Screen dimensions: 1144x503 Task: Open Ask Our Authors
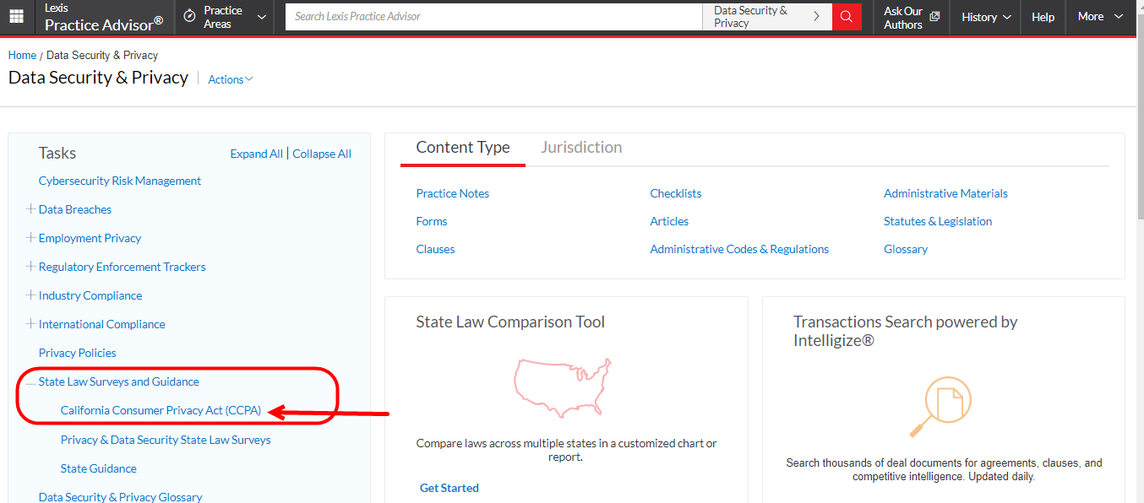(912, 17)
